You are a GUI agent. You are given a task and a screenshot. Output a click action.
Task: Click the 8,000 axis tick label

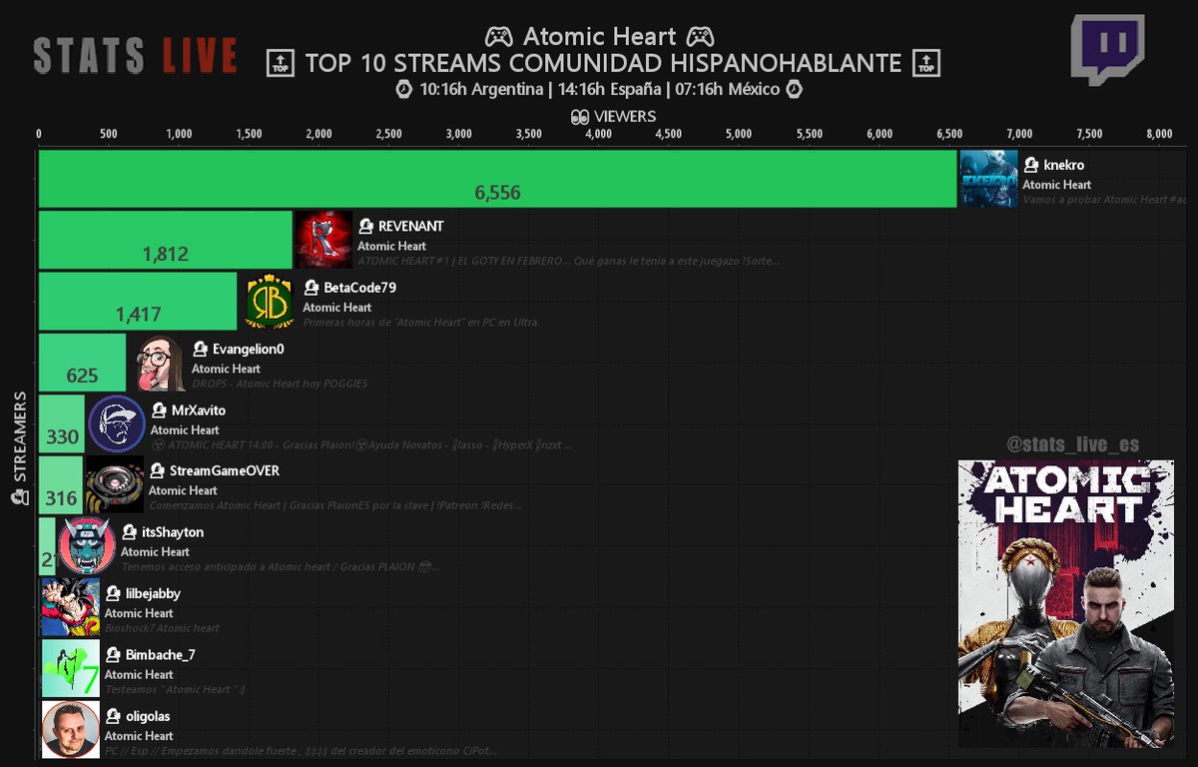coord(1159,135)
